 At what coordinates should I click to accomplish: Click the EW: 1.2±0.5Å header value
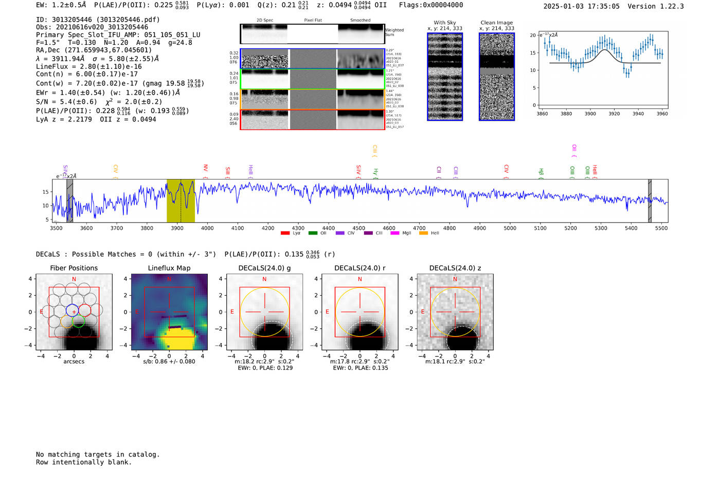[x=61, y=5]
